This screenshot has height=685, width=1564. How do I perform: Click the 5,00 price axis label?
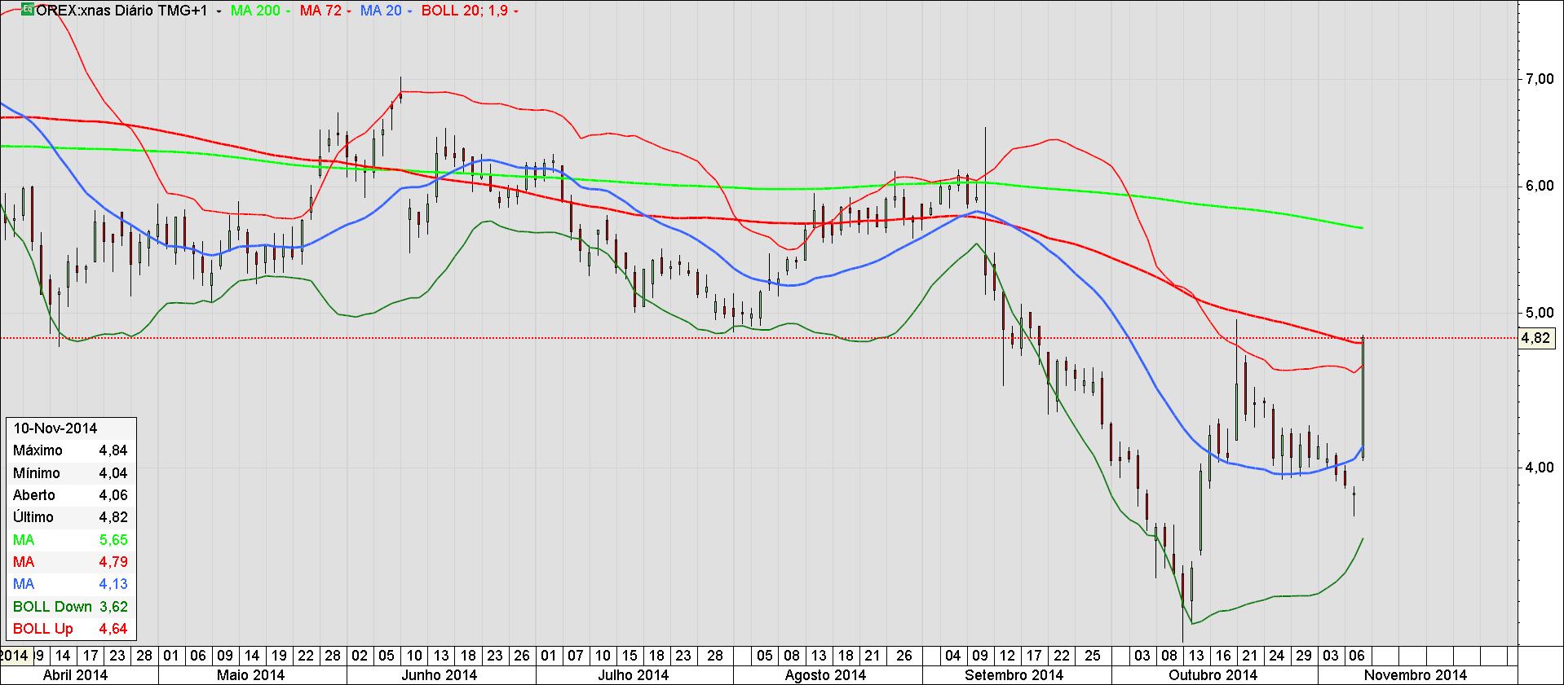(x=1539, y=314)
